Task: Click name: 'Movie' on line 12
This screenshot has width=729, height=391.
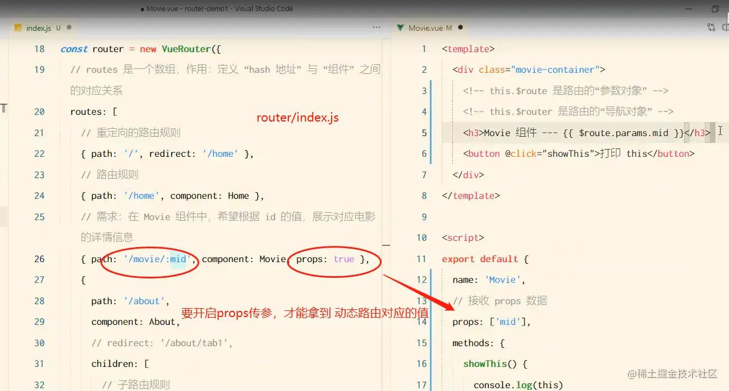Action: pyautogui.click(x=489, y=280)
